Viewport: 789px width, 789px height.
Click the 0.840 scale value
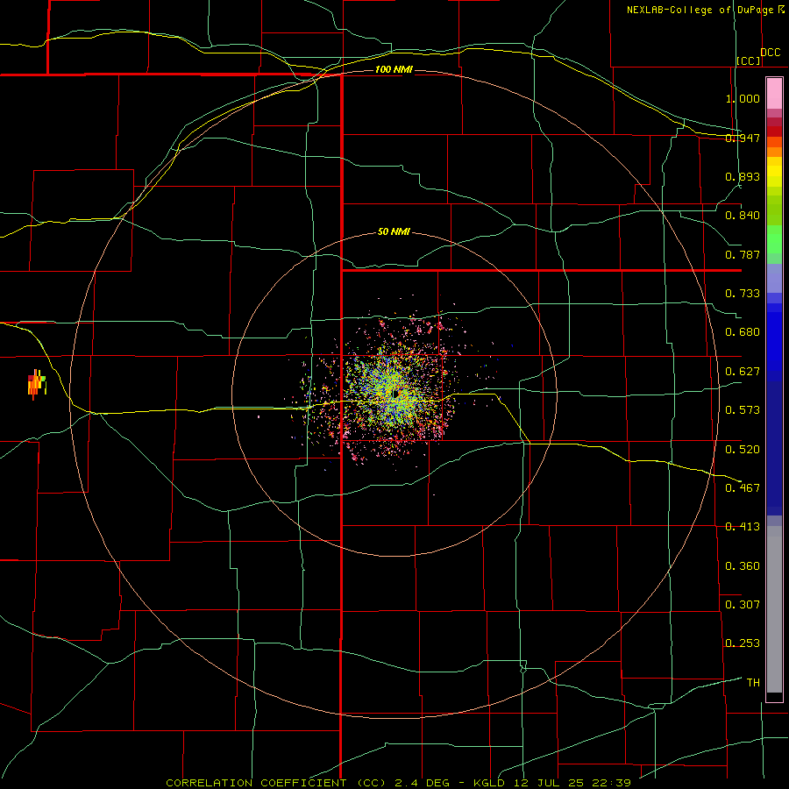tap(743, 216)
